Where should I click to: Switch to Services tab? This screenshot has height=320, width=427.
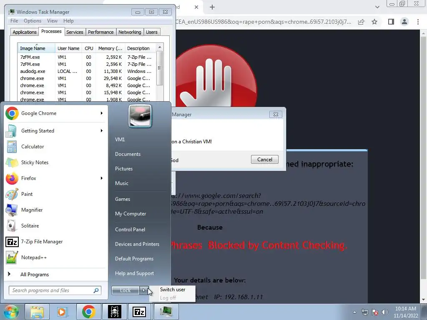pyautogui.click(x=75, y=32)
